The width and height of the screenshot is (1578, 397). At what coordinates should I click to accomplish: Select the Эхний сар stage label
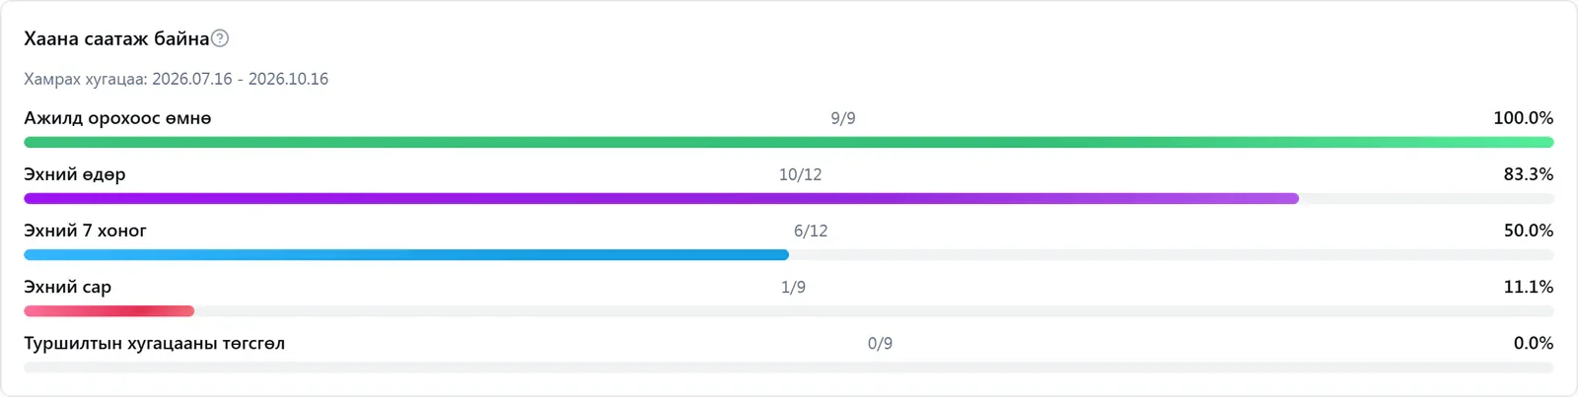pyautogui.click(x=67, y=287)
